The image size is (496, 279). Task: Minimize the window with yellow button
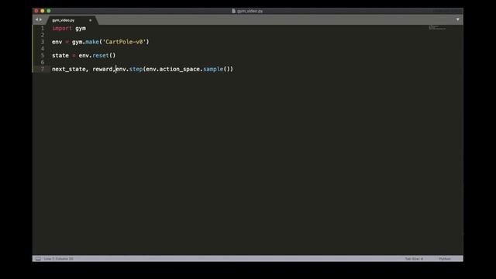pos(43,11)
